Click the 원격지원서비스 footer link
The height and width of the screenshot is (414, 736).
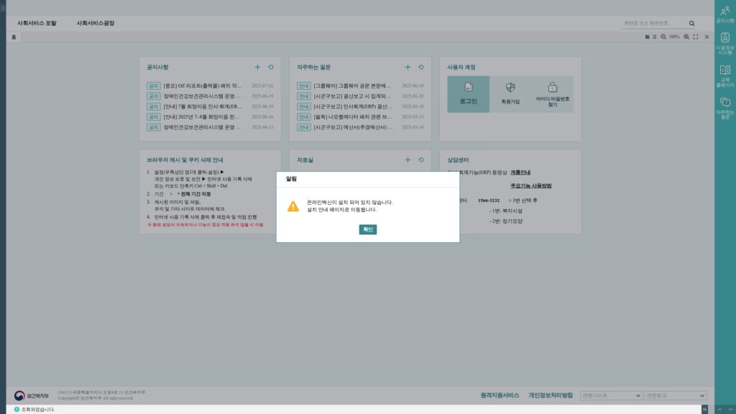coord(500,396)
